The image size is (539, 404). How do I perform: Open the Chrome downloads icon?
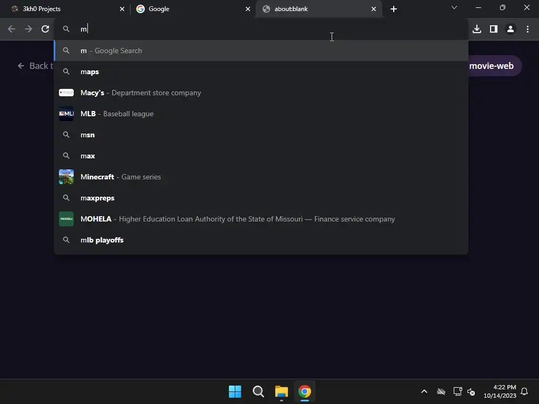[477, 29]
